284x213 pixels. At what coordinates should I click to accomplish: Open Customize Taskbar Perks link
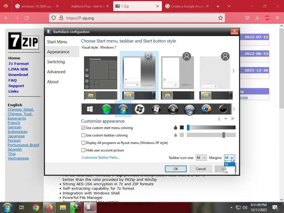(x=100, y=158)
